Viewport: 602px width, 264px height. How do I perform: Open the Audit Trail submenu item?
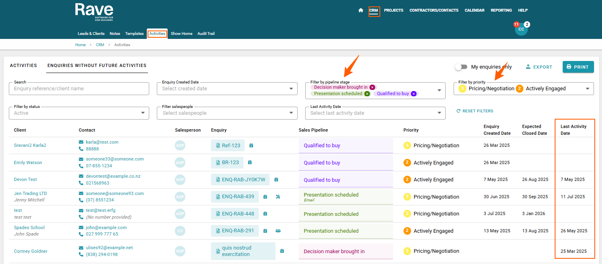(x=206, y=34)
